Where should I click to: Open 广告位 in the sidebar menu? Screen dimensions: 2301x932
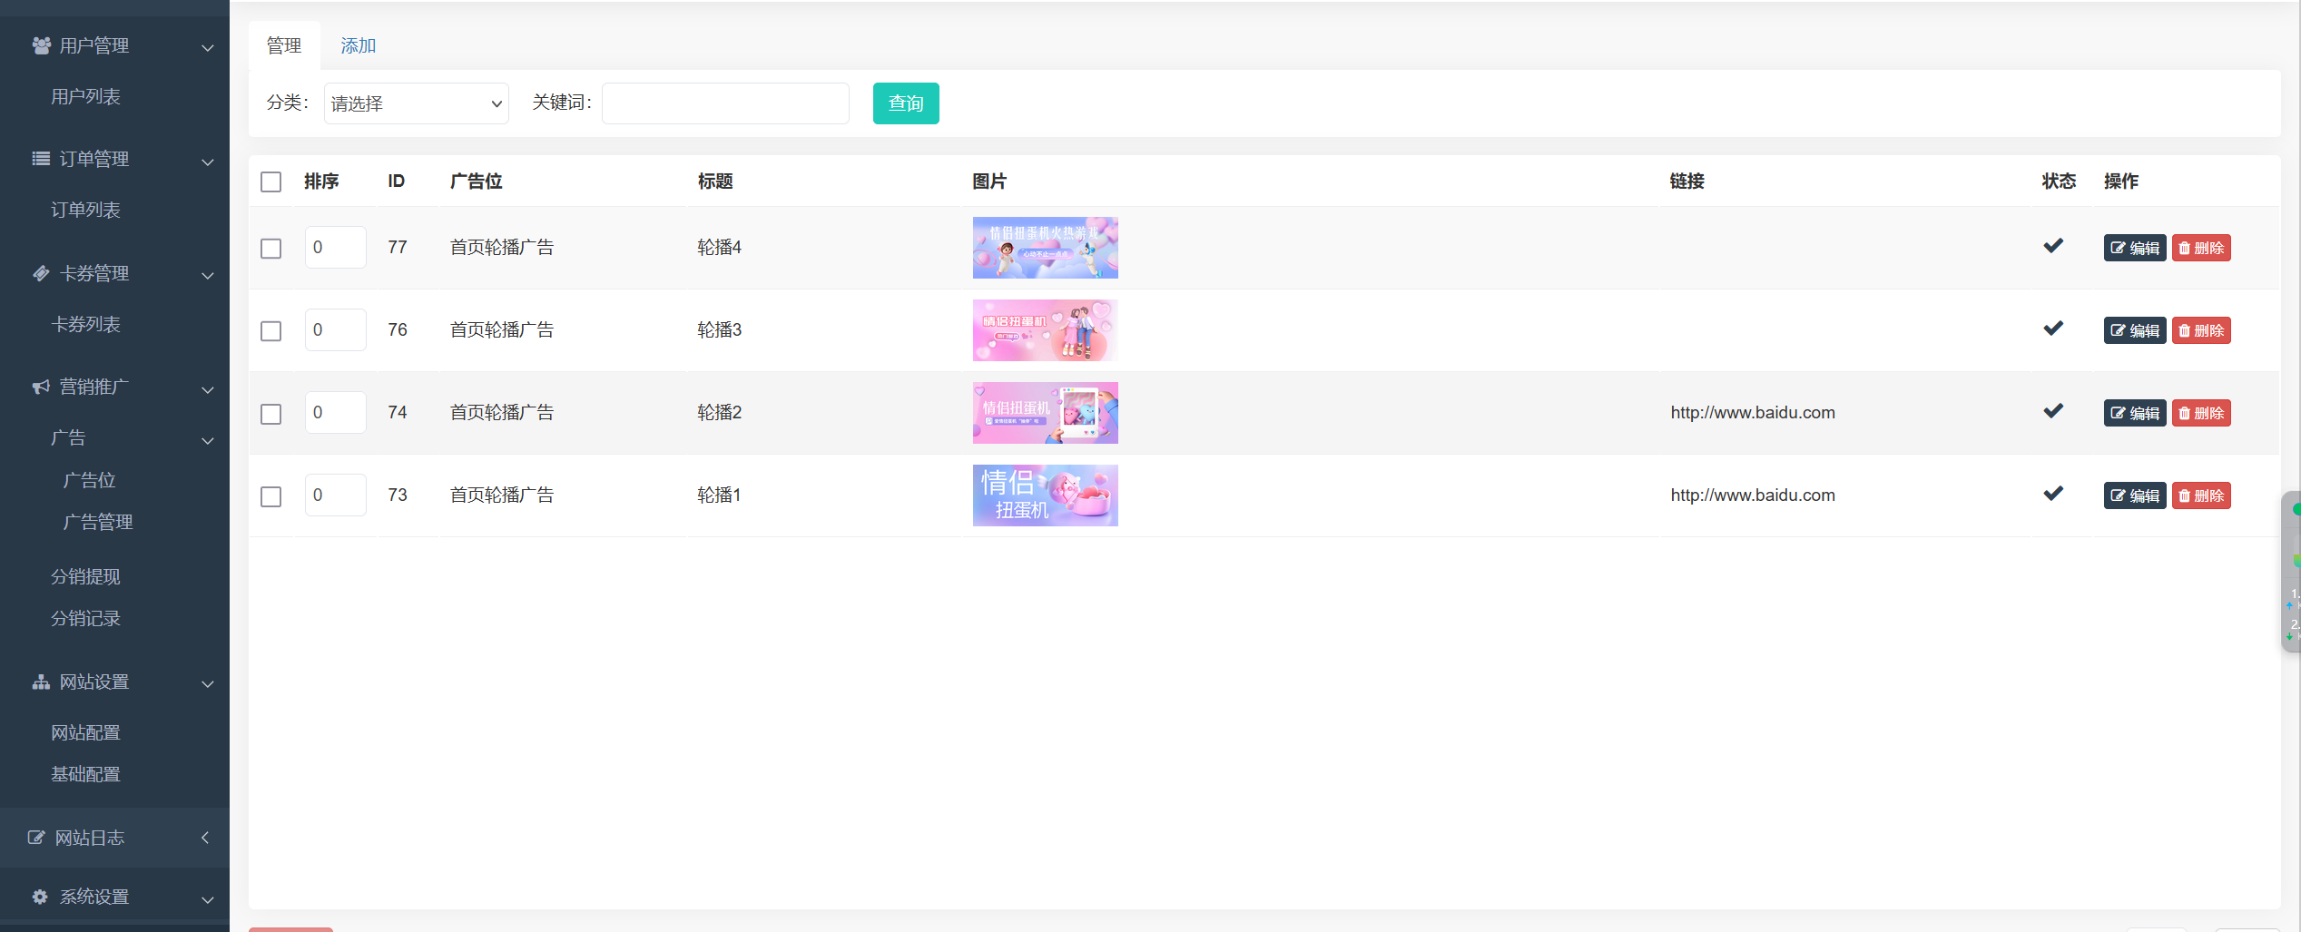click(x=89, y=480)
